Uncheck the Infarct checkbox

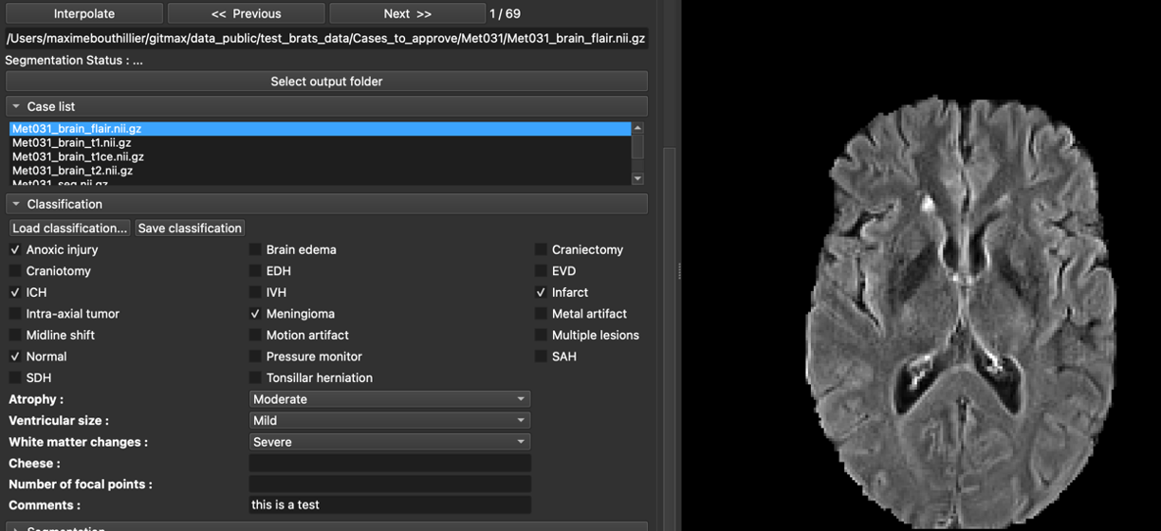coord(541,292)
